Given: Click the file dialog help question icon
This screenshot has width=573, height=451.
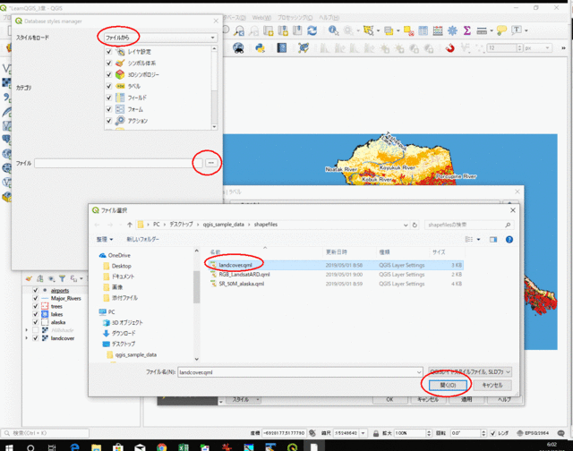Looking at the screenshot, I should pos(509,240).
